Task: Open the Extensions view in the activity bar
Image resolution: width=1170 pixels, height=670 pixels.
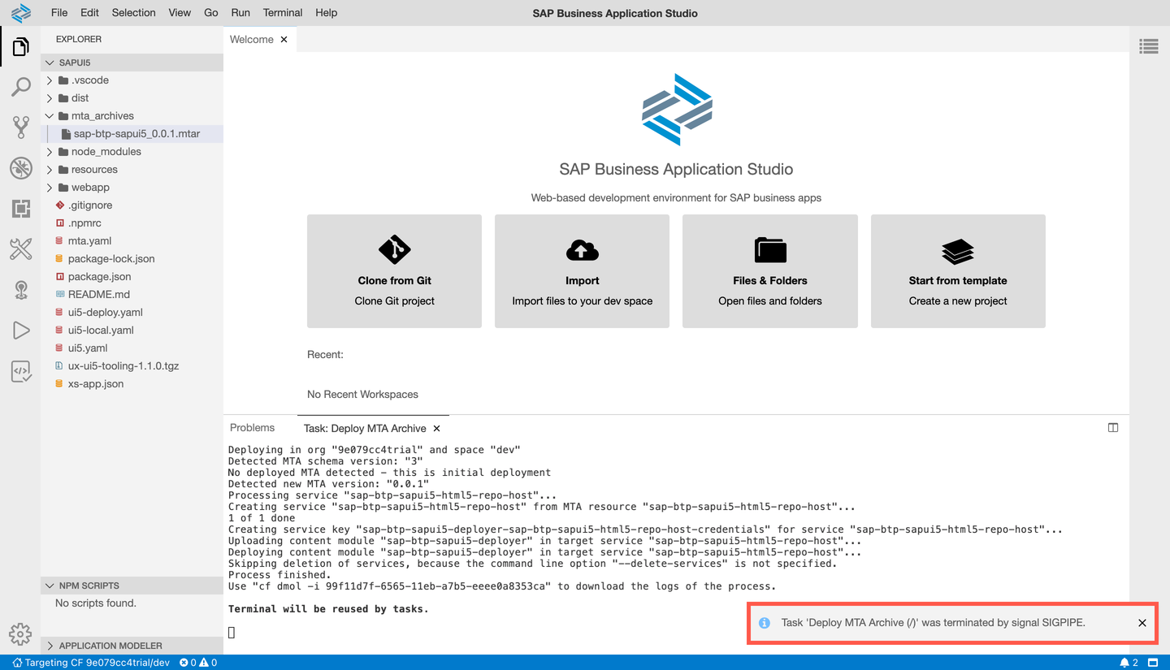Action: point(21,209)
